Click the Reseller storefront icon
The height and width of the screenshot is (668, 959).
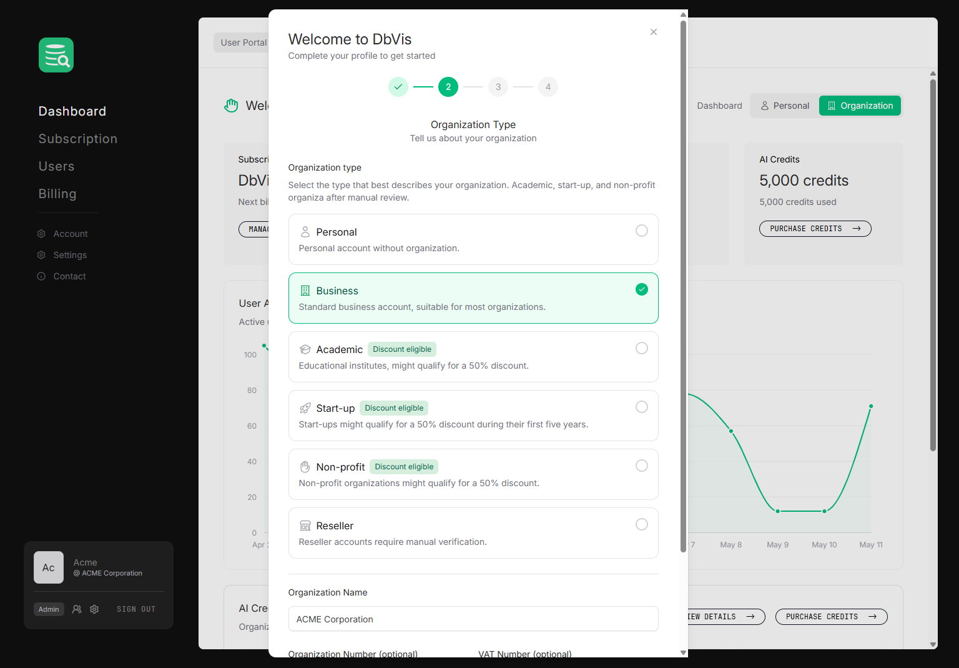pyautogui.click(x=305, y=526)
